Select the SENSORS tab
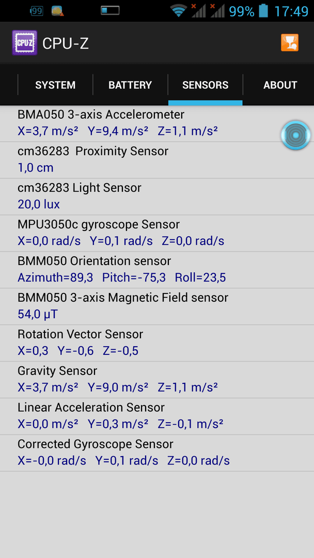Viewport: 314px width, 558px height. tap(205, 85)
